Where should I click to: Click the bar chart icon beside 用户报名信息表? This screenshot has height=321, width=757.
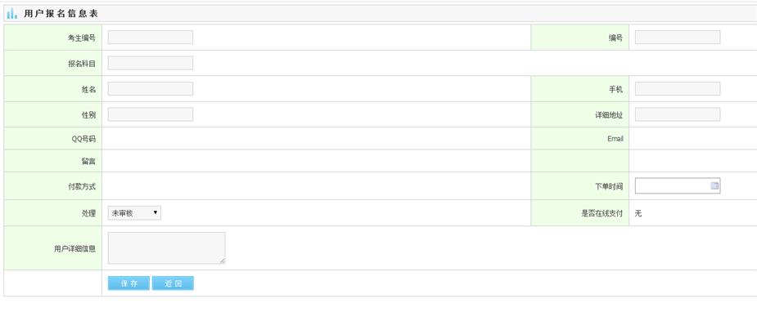tap(12, 14)
